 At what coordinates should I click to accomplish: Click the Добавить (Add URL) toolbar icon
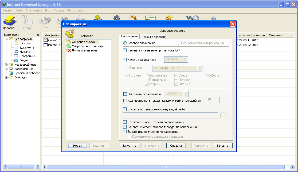9,22
